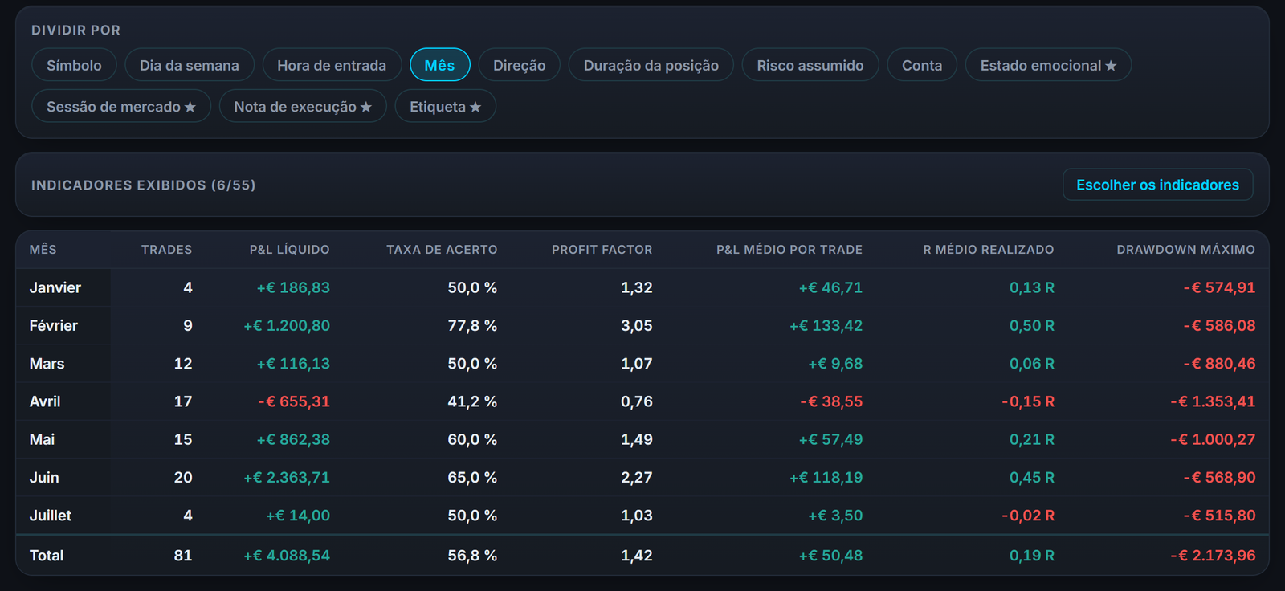Choose Hora de entrada grouping
Image resolution: width=1285 pixels, height=591 pixels.
[332, 65]
